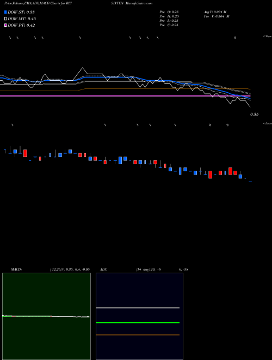Screen dimensions: 272x360
Task: Click the 'Pre O: 0.25' open value
Action: tap(169, 12)
